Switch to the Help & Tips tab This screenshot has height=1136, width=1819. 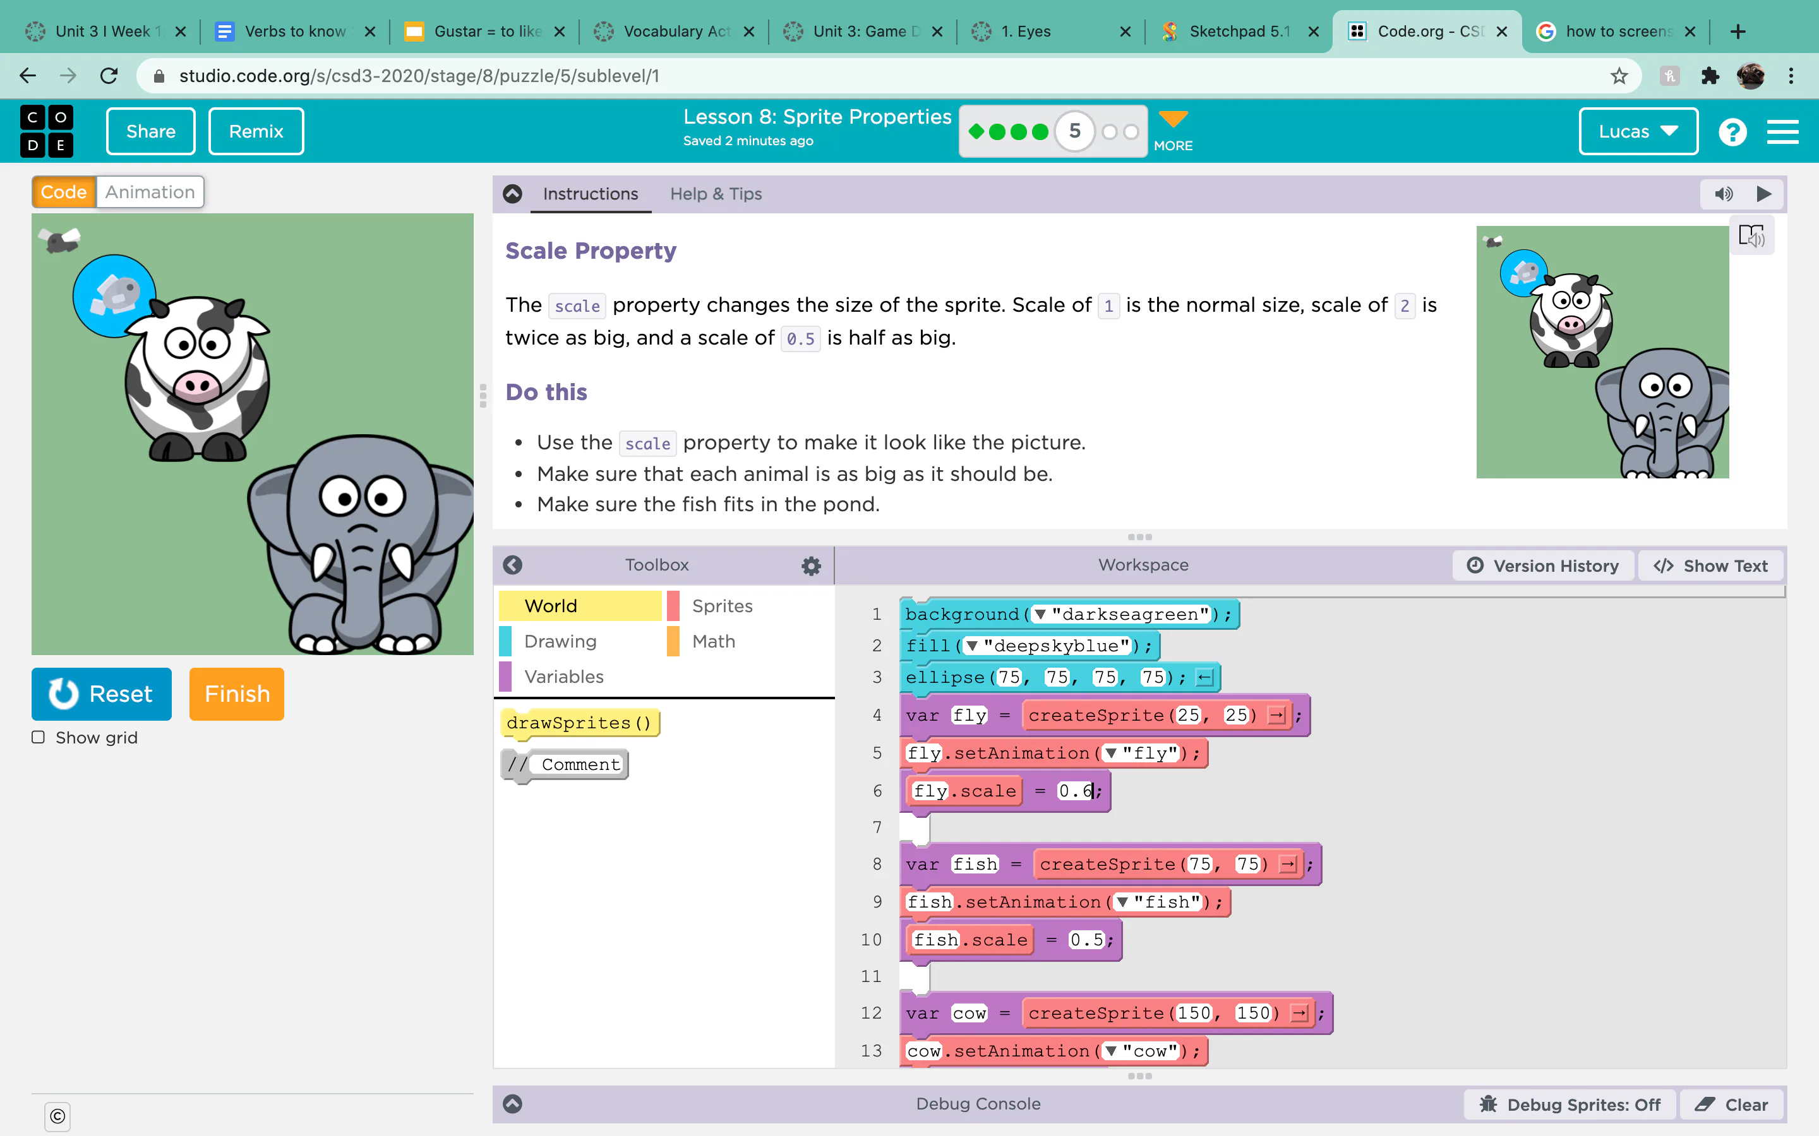coord(716,194)
